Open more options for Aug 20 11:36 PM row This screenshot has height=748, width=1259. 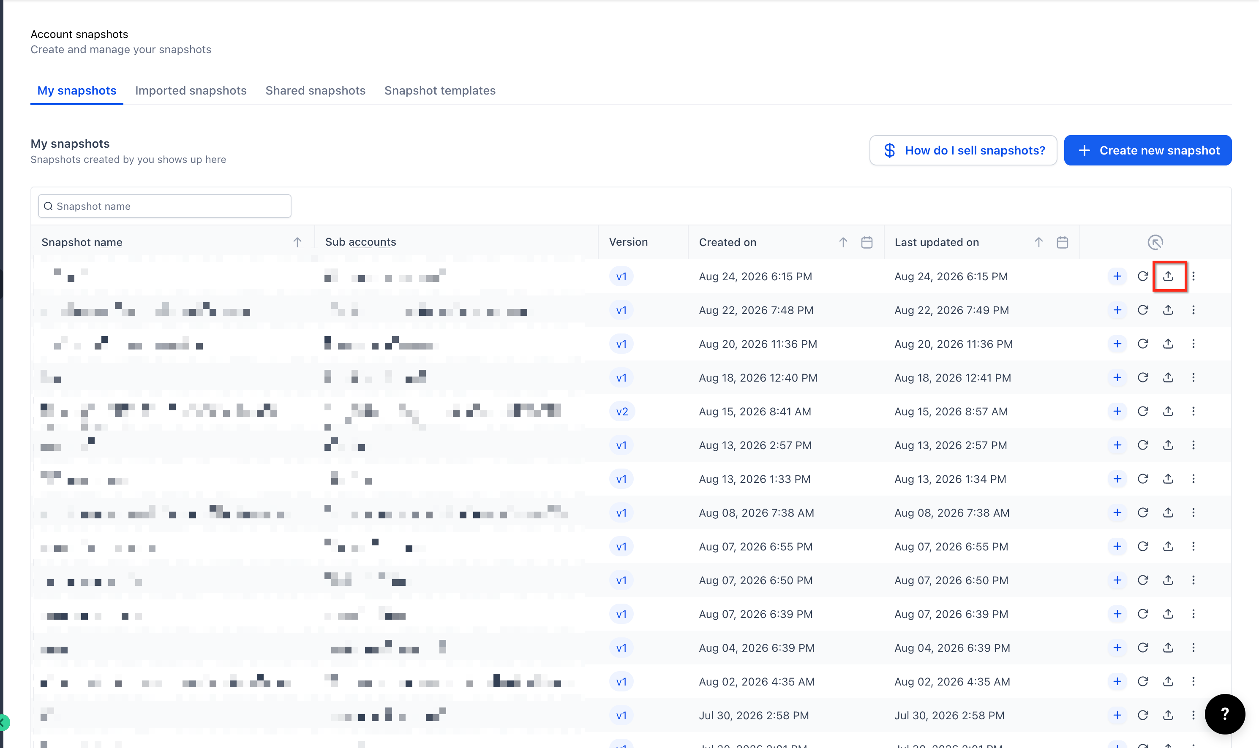tap(1193, 344)
